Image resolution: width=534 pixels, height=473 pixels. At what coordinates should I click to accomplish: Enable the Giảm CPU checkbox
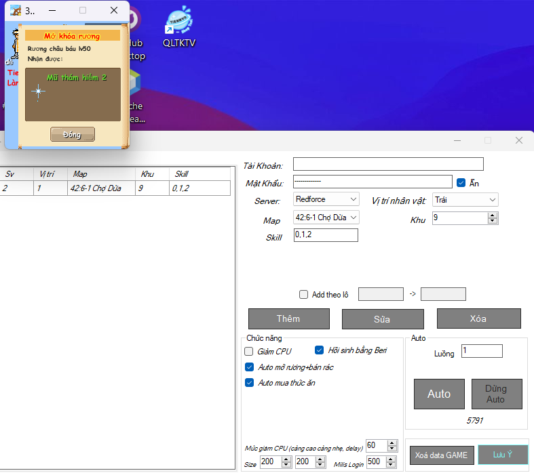tap(249, 352)
